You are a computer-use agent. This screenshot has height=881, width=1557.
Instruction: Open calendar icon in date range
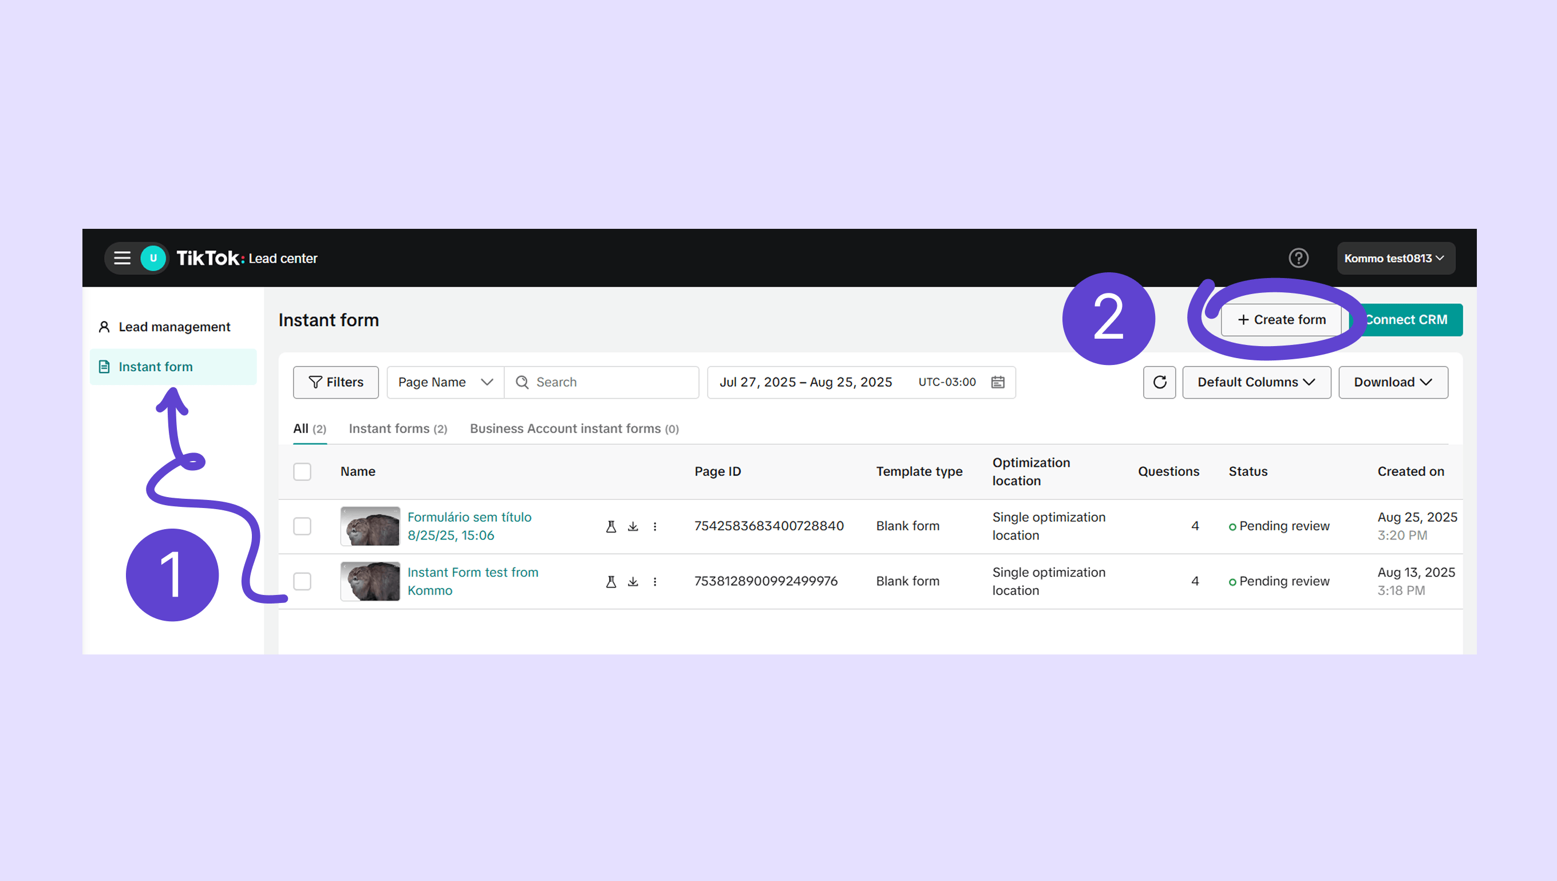coord(998,382)
